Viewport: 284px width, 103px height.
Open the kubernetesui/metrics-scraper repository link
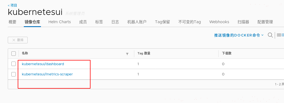pos(47,74)
